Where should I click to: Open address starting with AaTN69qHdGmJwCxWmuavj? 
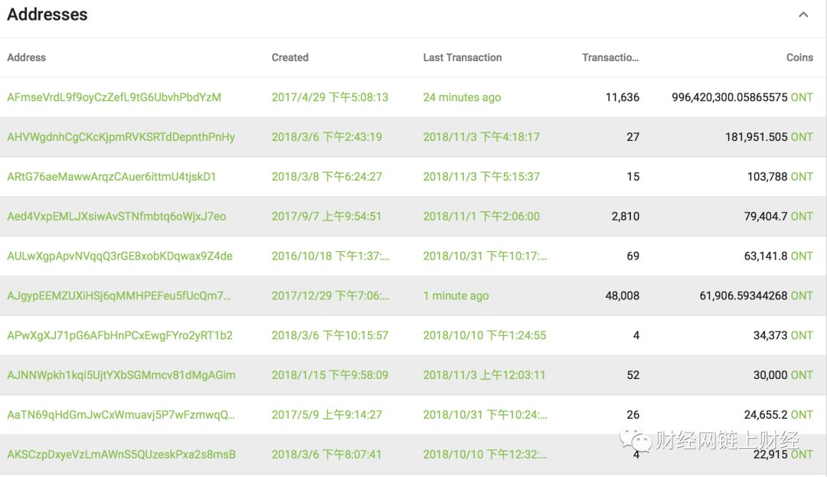[x=121, y=415]
